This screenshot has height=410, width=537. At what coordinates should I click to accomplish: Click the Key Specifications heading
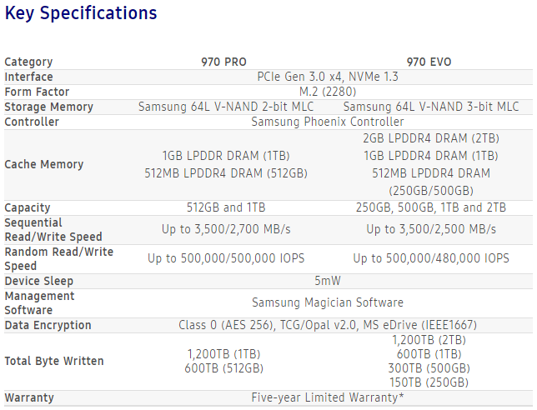point(80,13)
